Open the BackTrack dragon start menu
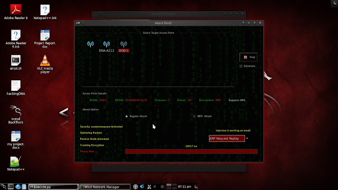338x190 pixels. click(3, 186)
